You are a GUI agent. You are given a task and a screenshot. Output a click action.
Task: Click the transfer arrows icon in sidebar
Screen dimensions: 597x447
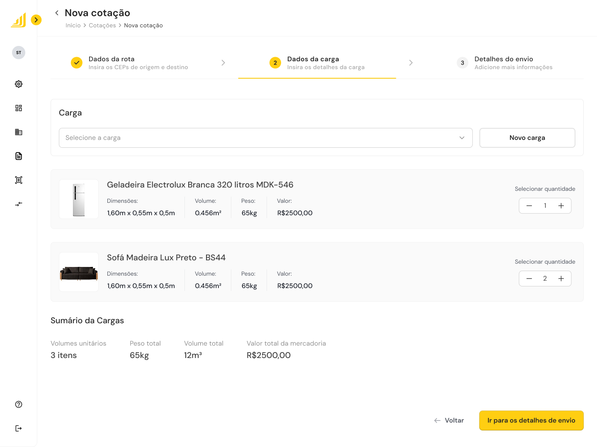[19, 204]
